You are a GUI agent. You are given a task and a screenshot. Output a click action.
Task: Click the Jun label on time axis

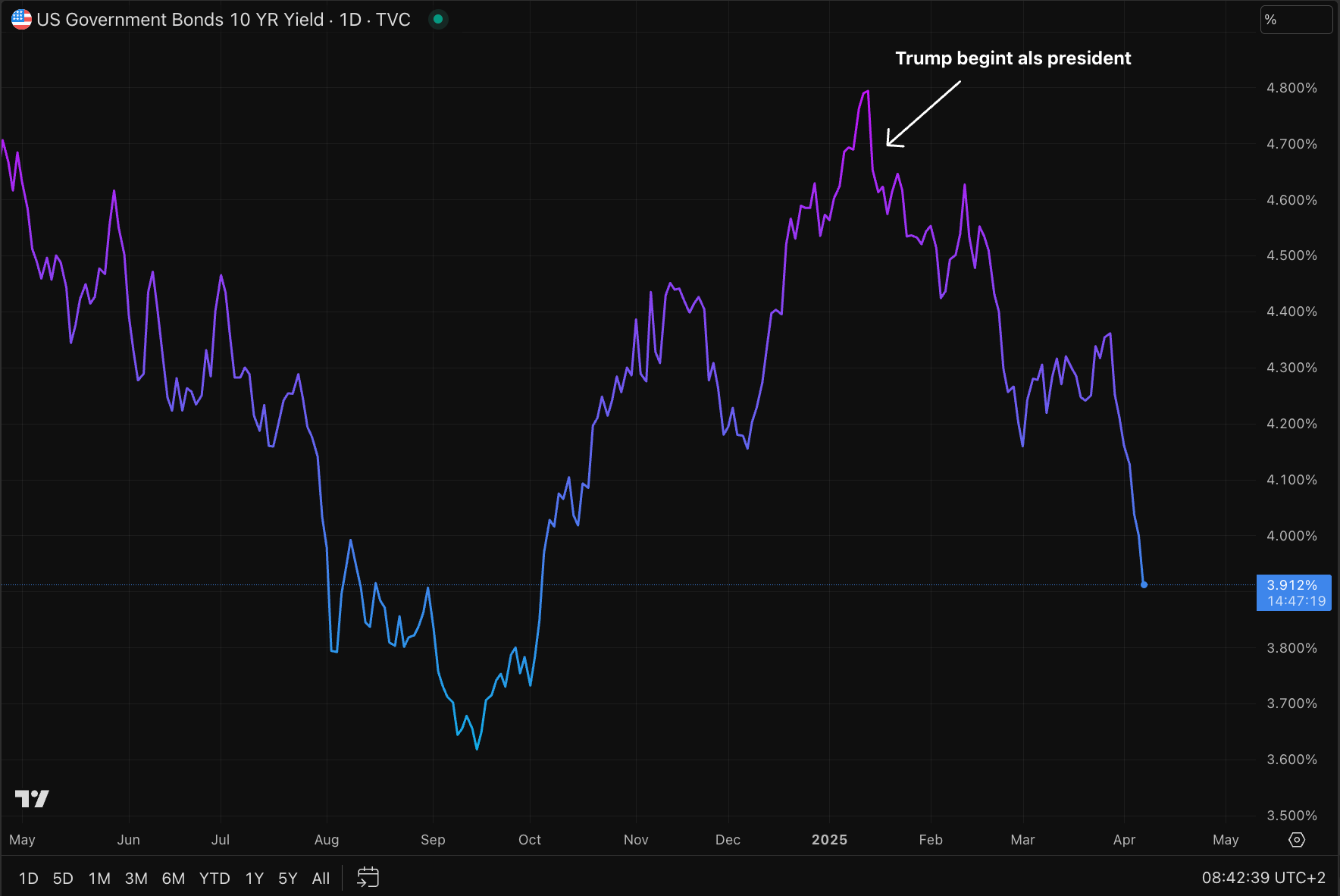point(129,840)
